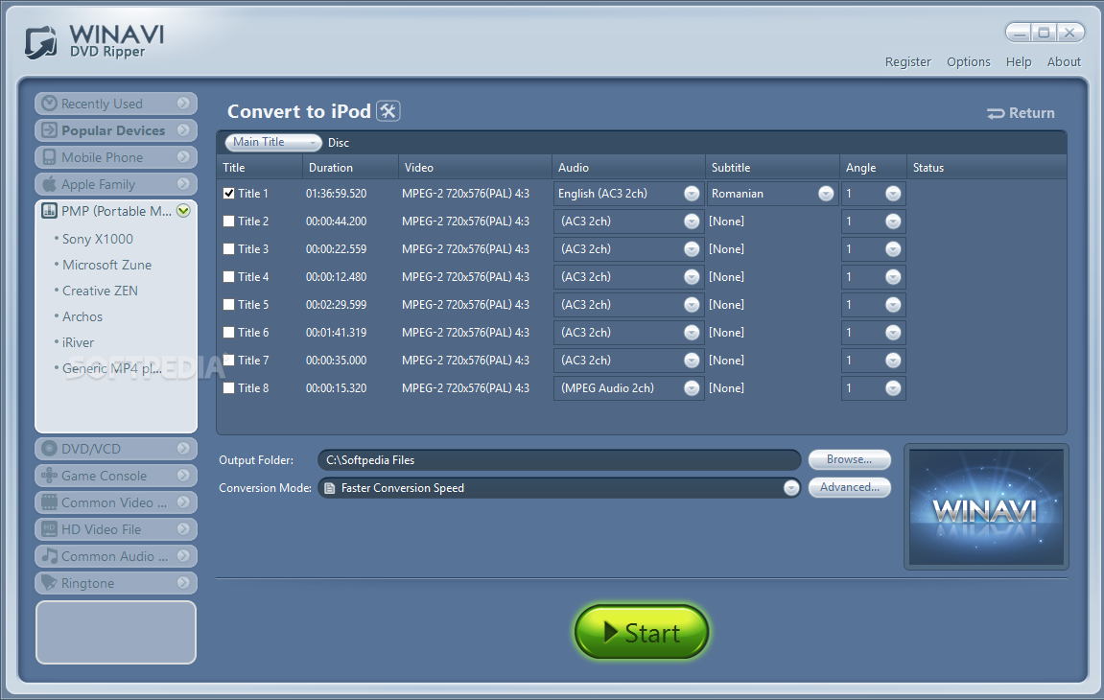This screenshot has width=1104, height=700.
Task: Check the Title 3 checkbox
Action: tap(229, 248)
